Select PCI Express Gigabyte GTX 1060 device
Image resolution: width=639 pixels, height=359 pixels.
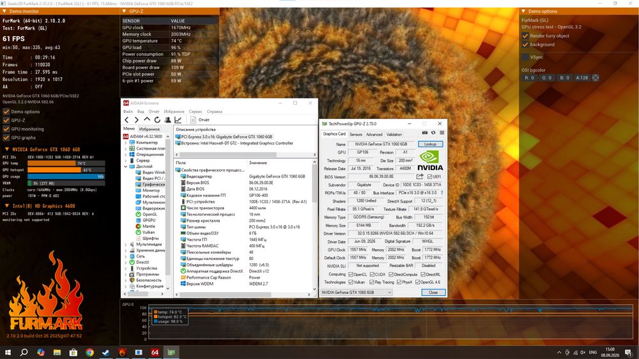(224, 137)
